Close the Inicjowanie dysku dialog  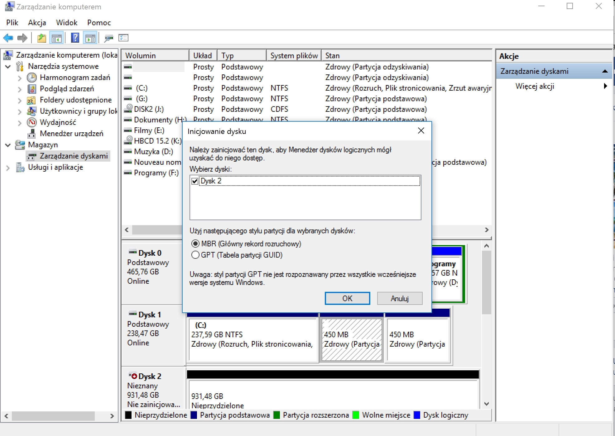(421, 131)
